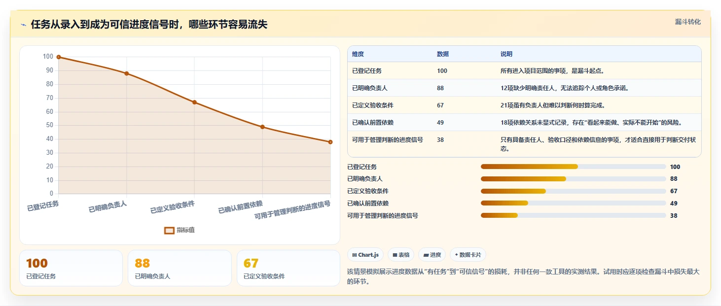721x306 pixels.
Task: Open the Chart.js chip
Action: (365, 255)
